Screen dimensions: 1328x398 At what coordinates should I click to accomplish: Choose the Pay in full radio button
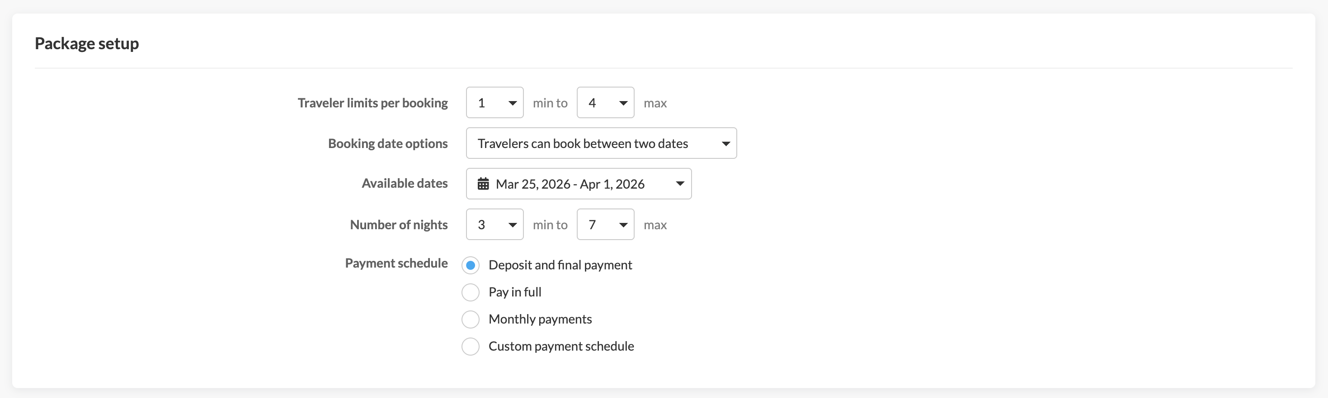click(x=471, y=292)
